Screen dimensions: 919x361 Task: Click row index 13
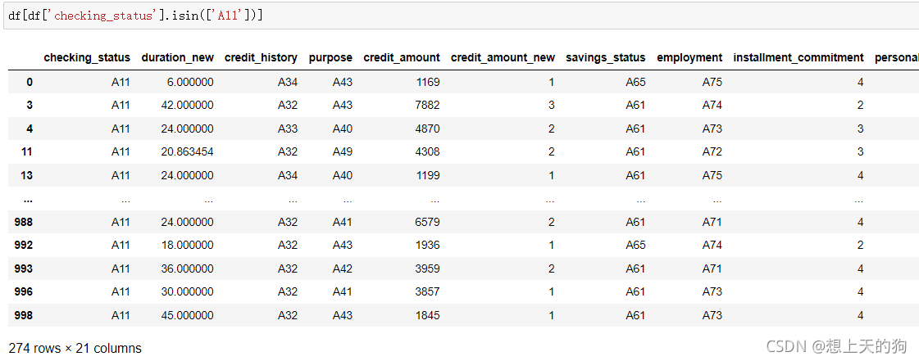click(x=27, y=175)
